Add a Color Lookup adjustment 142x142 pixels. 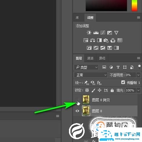click(x=120, y=40)
